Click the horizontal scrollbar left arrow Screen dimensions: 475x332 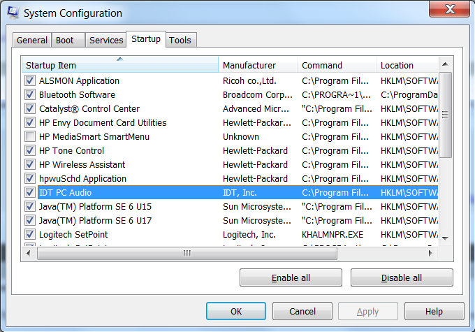[29, 253]
